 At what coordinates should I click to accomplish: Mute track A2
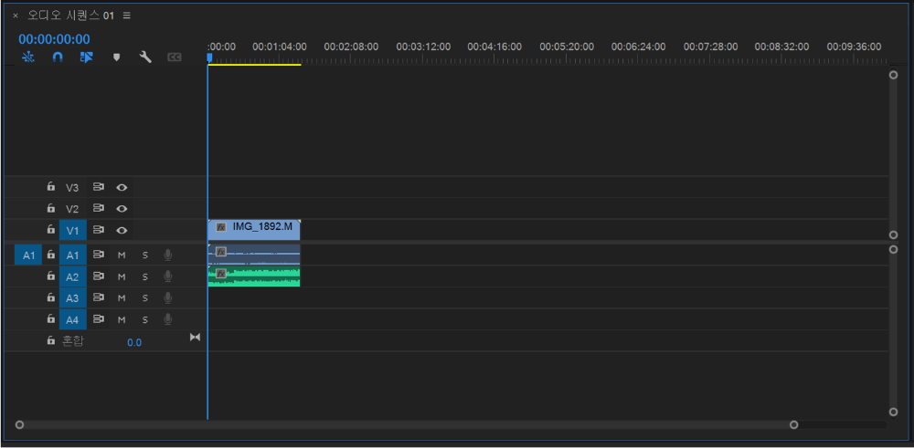point(122,276)
